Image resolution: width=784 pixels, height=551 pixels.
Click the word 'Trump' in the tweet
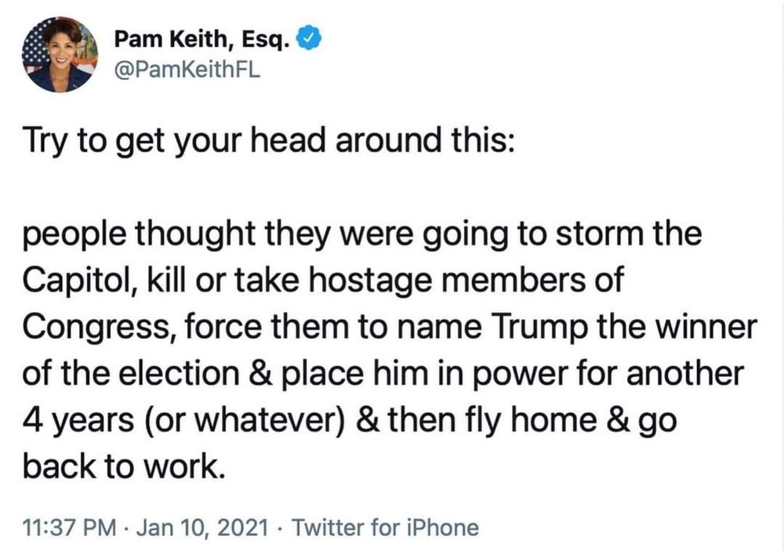(540, 327)
